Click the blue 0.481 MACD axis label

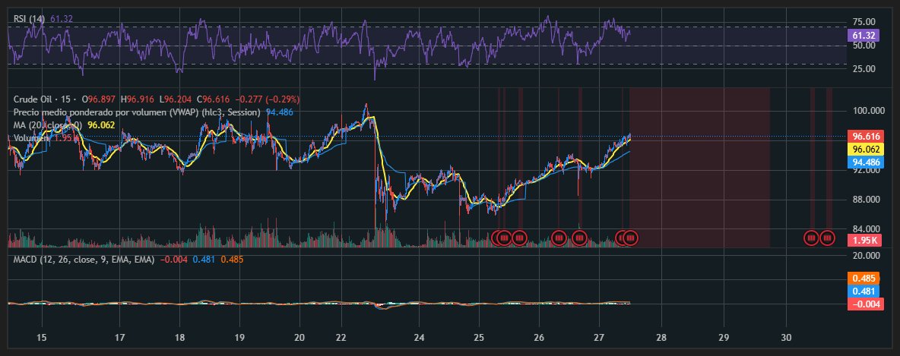click(864, 291)
